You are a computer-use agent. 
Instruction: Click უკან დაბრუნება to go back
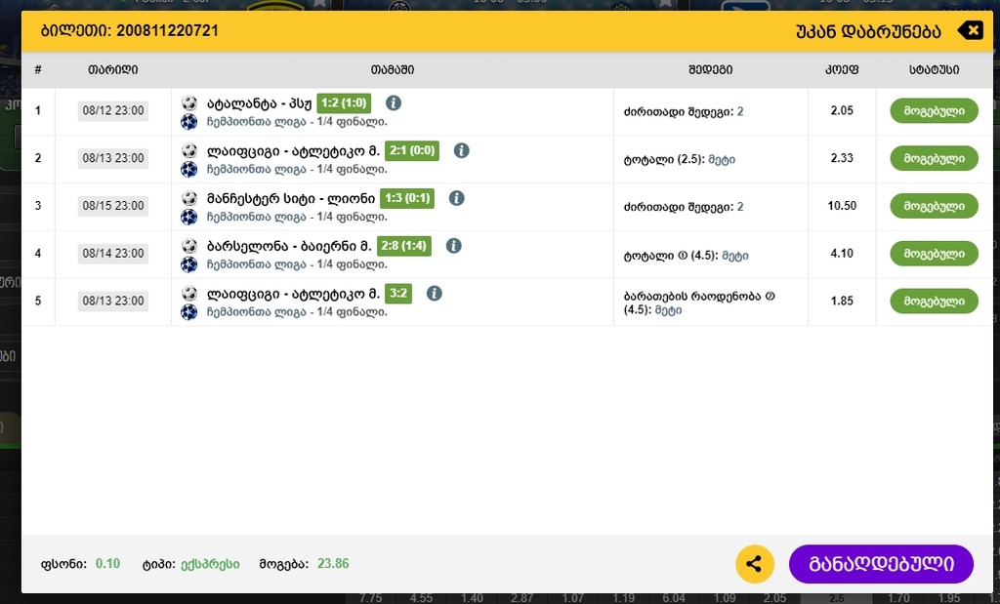coord(868,31)
